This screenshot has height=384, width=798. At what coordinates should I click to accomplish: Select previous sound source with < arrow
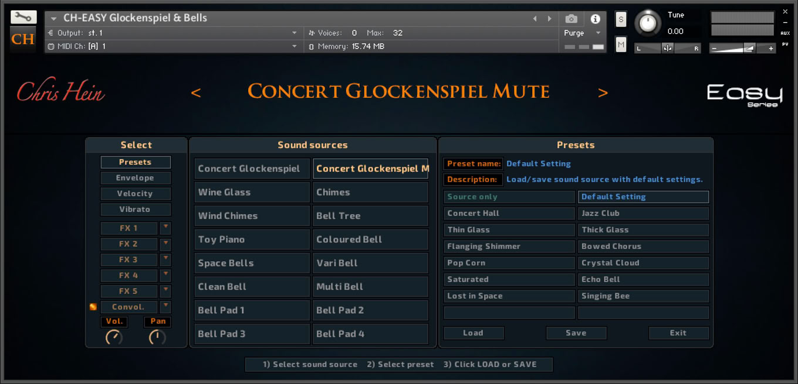tap(196, 92)
